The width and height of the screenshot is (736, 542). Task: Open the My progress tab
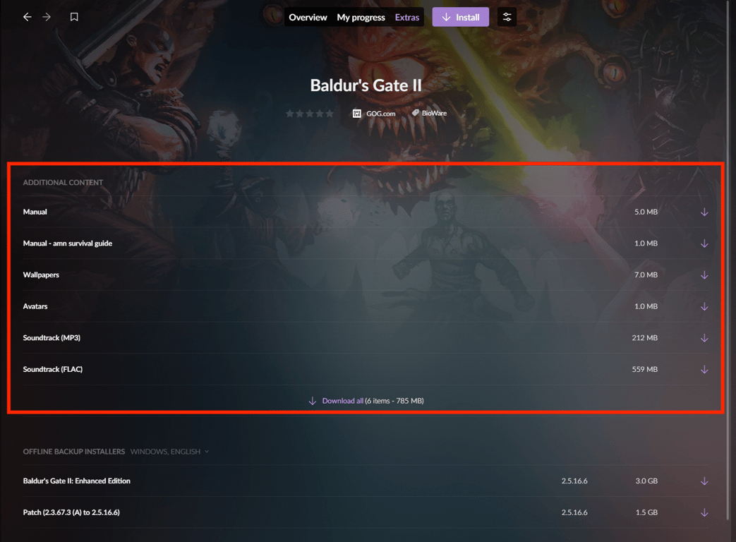(x=361, y=18)
